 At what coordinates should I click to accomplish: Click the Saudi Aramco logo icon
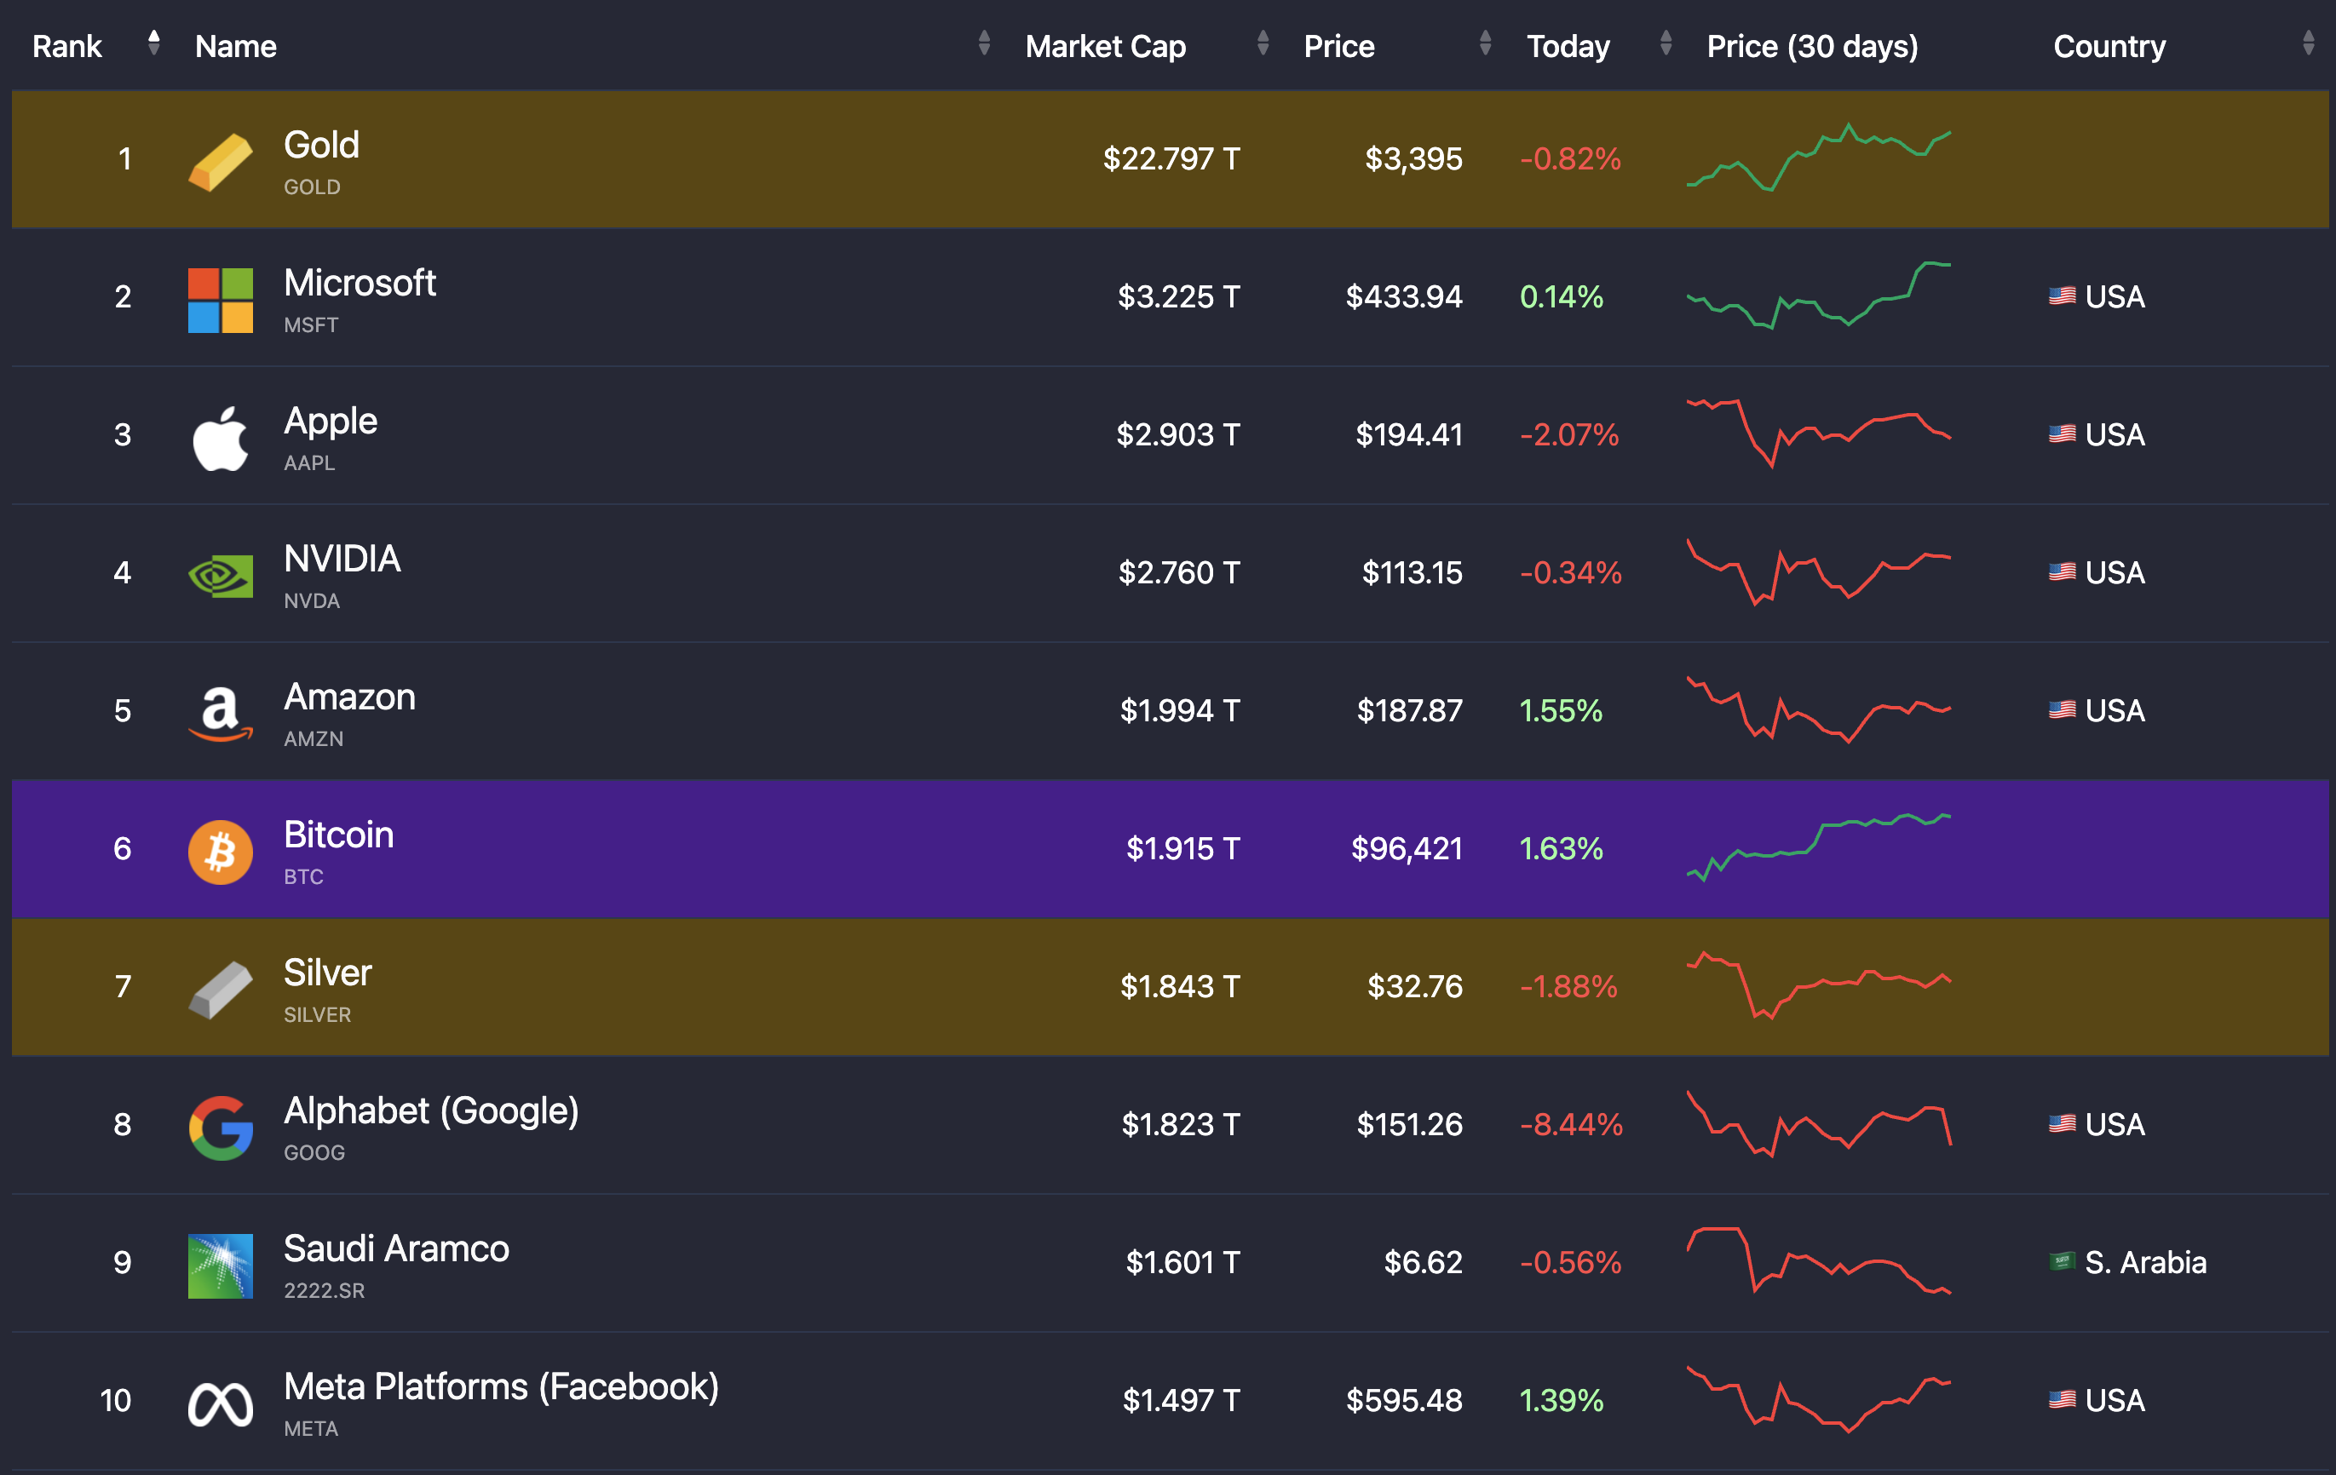tap(220, 1266)
